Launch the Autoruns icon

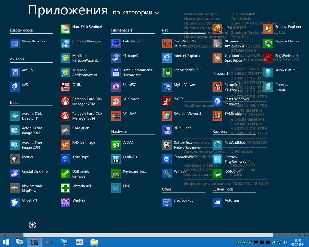[217, 203]
